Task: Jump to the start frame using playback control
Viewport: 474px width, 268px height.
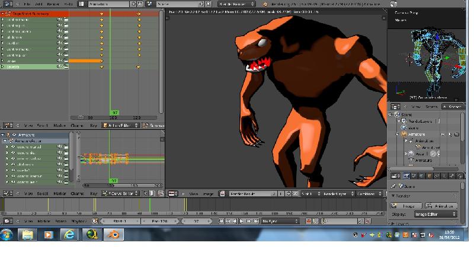Action: tap(221, 221)
